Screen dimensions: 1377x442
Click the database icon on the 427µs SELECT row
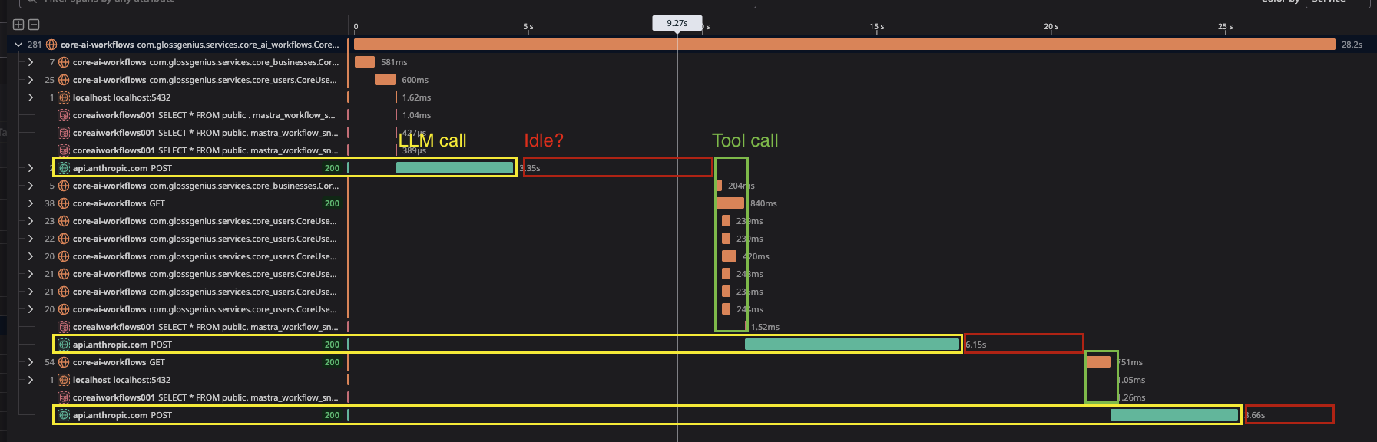tap(64, 133)
